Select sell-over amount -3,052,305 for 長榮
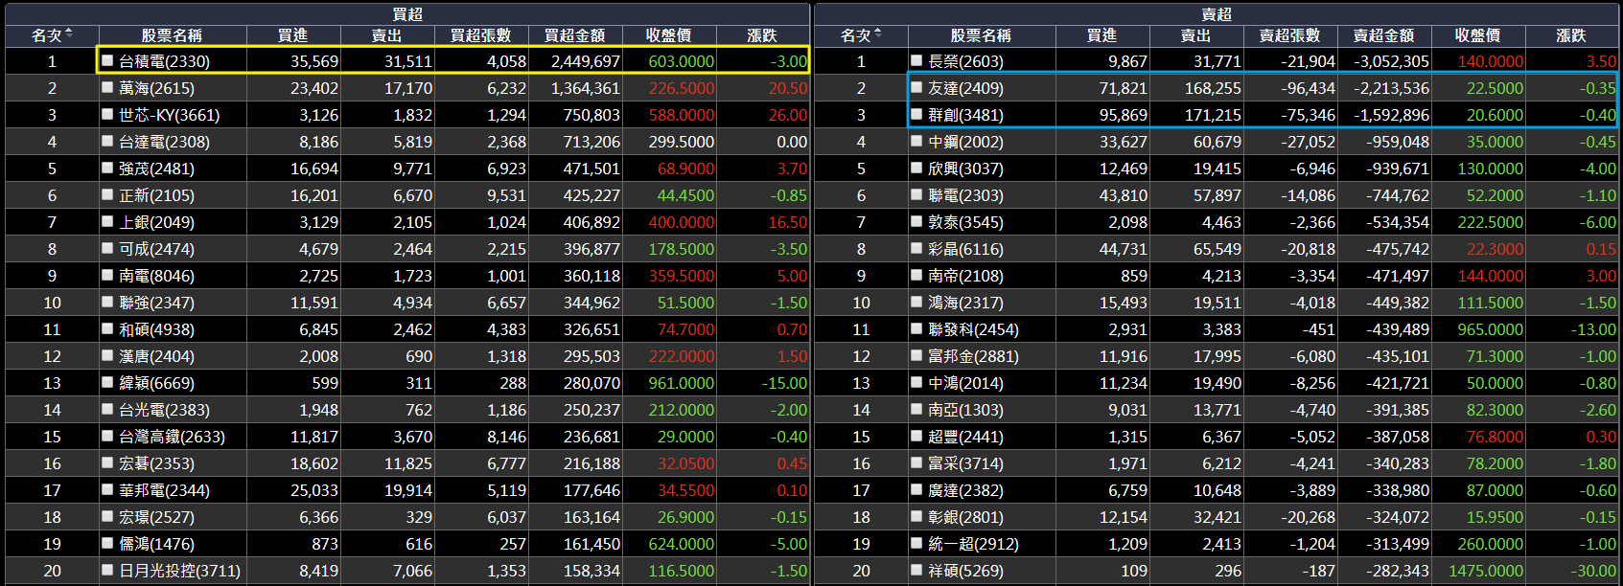Image resolution: width=1623 pixels, height=586 pixels. coord(1391,61)
